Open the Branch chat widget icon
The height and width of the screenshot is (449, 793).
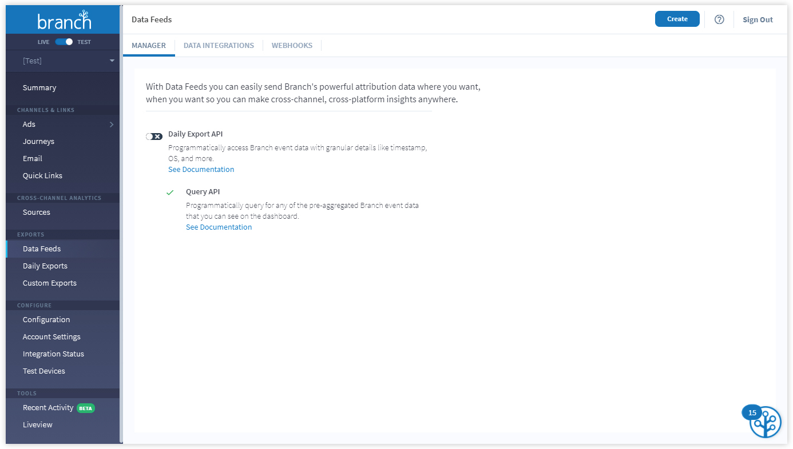click(x=766, y=423)
